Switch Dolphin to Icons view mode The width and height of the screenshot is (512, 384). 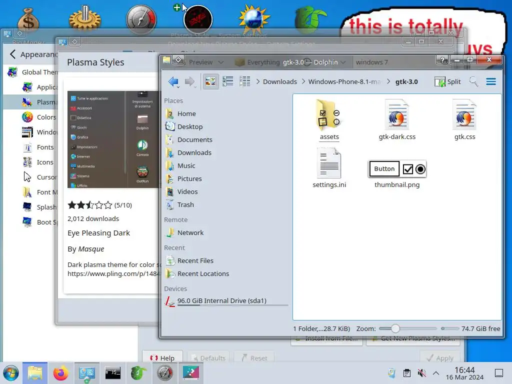(x=210, y=81)
